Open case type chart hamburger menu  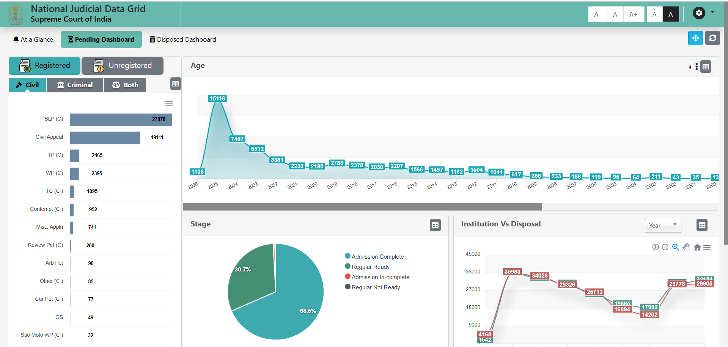point(169,103)
